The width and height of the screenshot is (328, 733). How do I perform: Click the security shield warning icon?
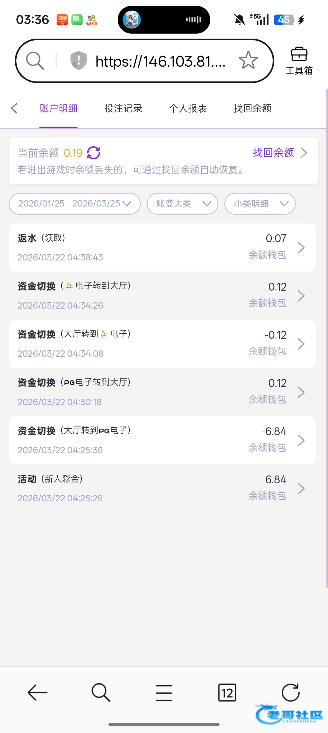[x=79, y=60]
